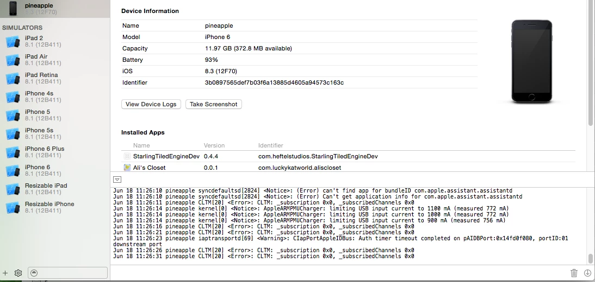Image resolution: width=595 pixels, height=282 pixels.
Task: Click the Model iPhone 6 value
Action: [218, 37]
